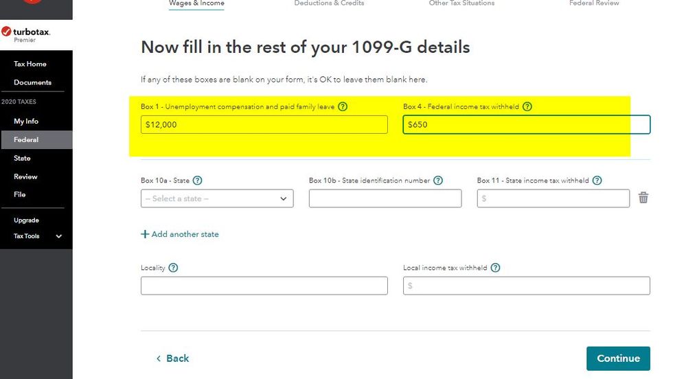Image resolution: width=686 pixels, height=379 pixels.
Task: Go Back to previous page
Action: pyautogui.click(x=173, y=358)
